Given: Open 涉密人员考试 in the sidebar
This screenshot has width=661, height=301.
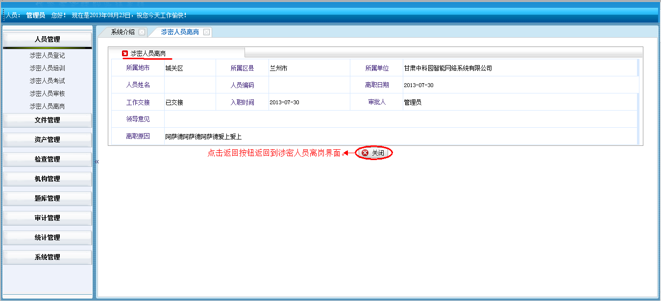Looking at the screenshot, I should (47, 81).
